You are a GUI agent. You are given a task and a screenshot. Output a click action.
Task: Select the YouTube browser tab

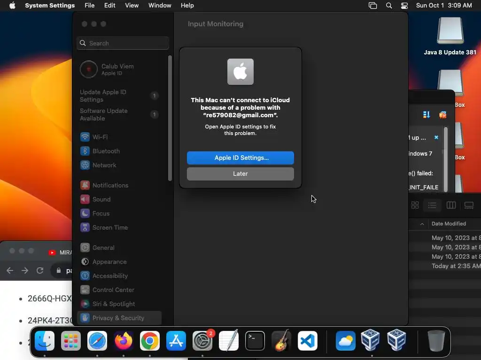pyautogui.click(x=60, y=253)
